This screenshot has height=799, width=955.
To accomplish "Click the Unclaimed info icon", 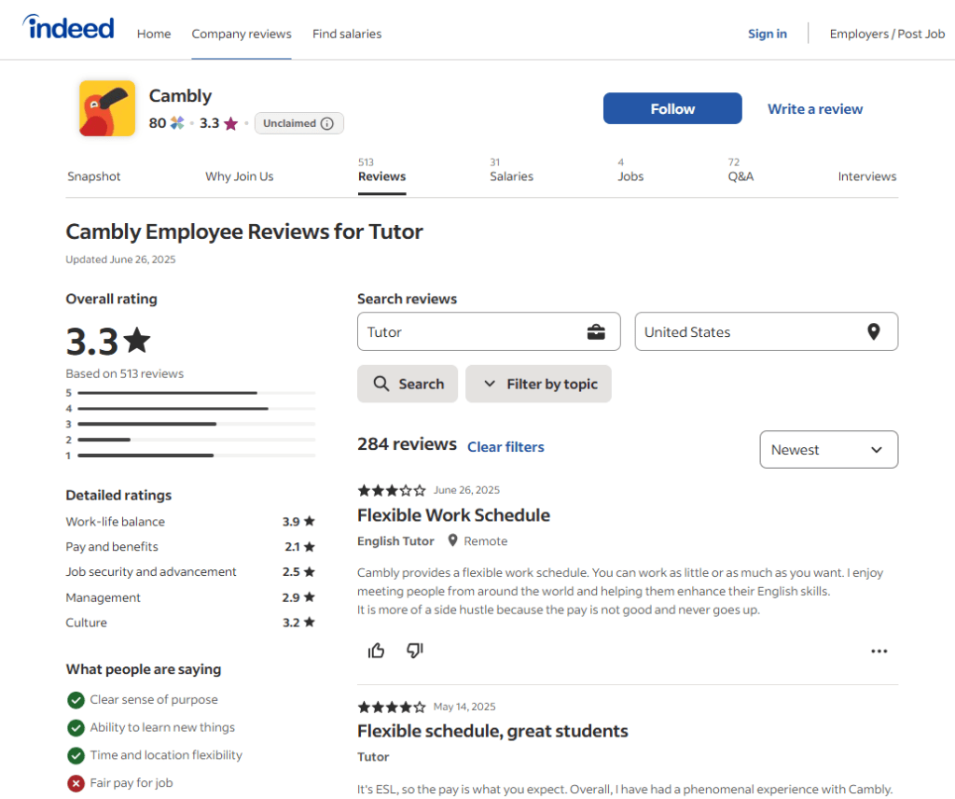I will click(x=326, y=123).
